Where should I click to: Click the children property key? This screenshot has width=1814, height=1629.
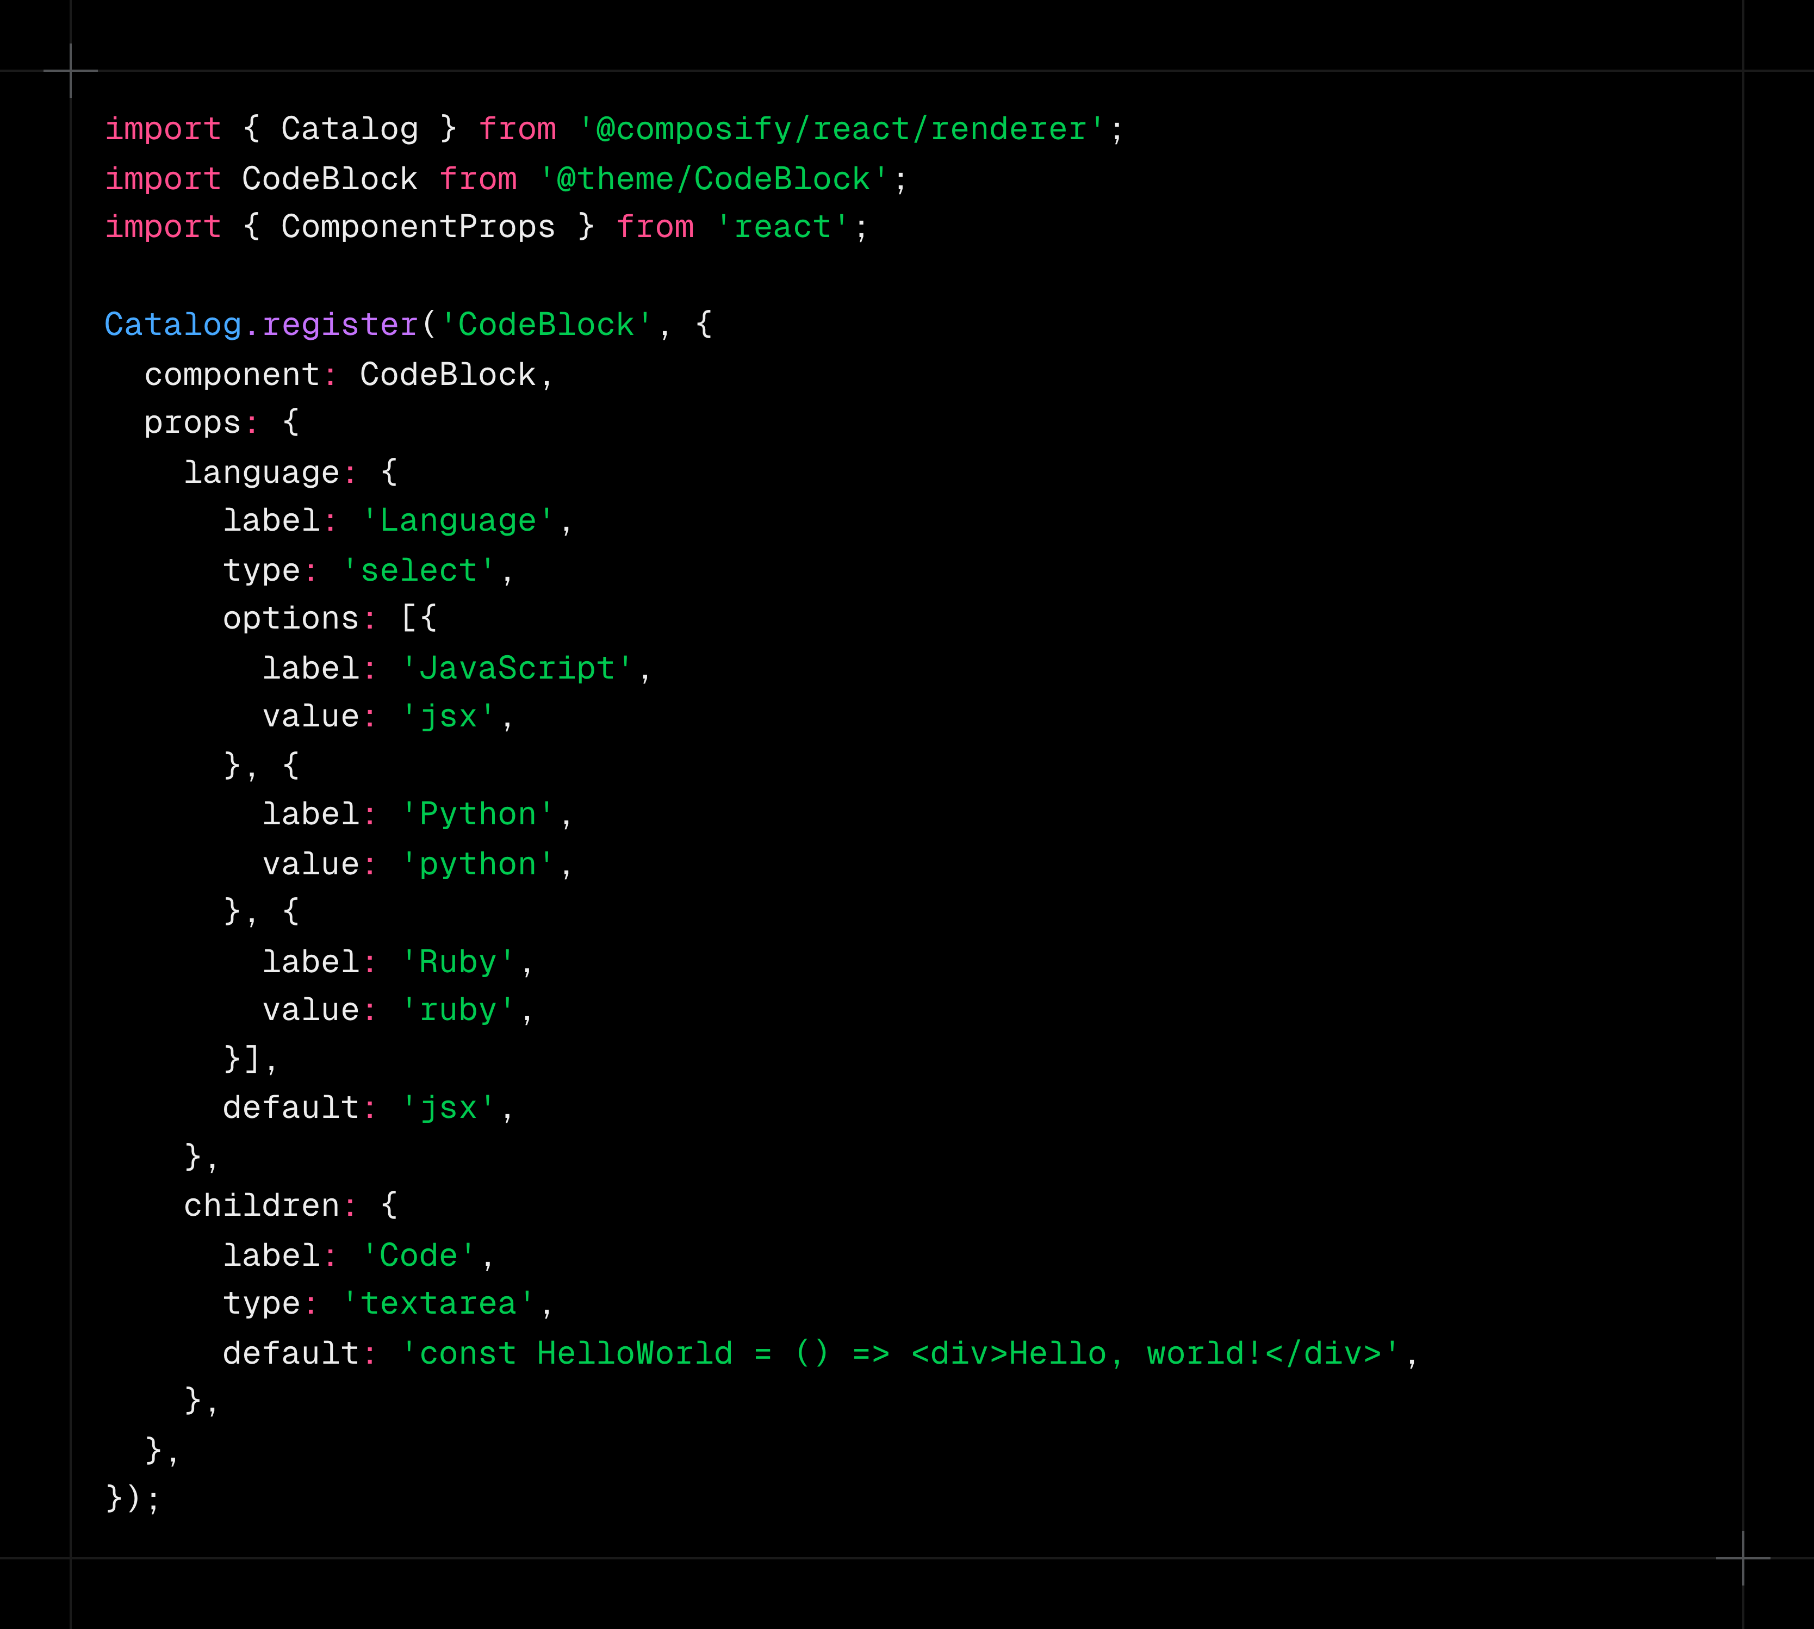262,1207
